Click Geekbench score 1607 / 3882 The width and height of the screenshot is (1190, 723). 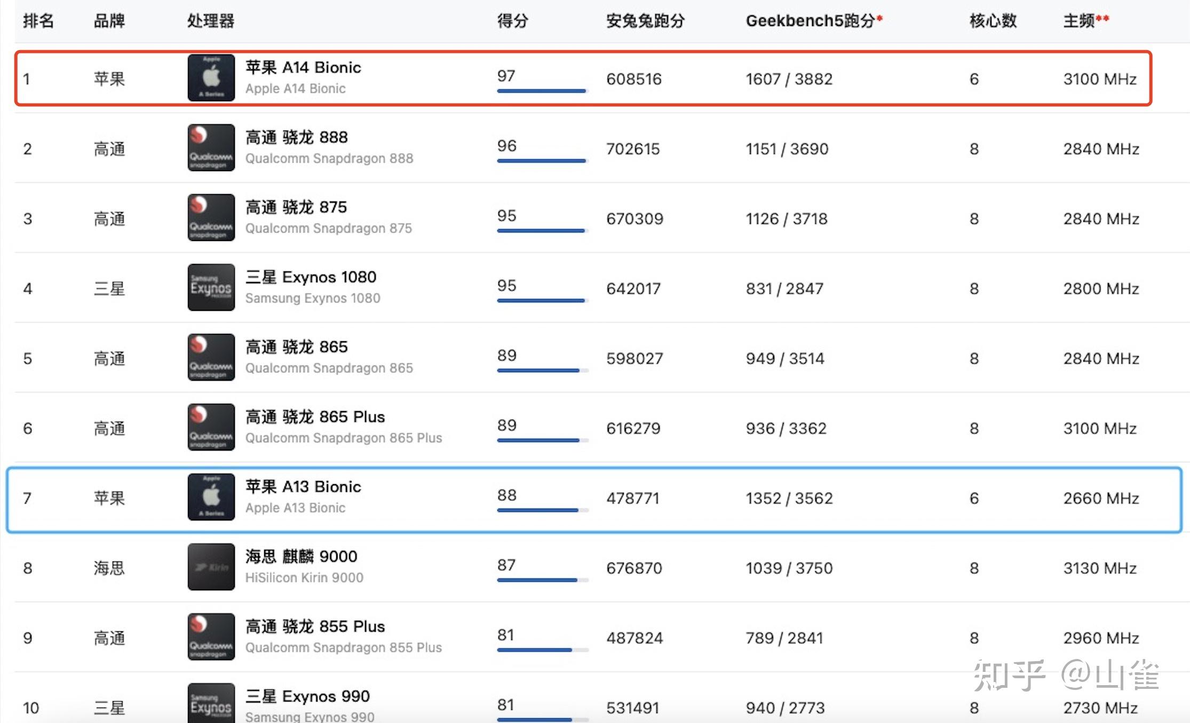(789, 79)
